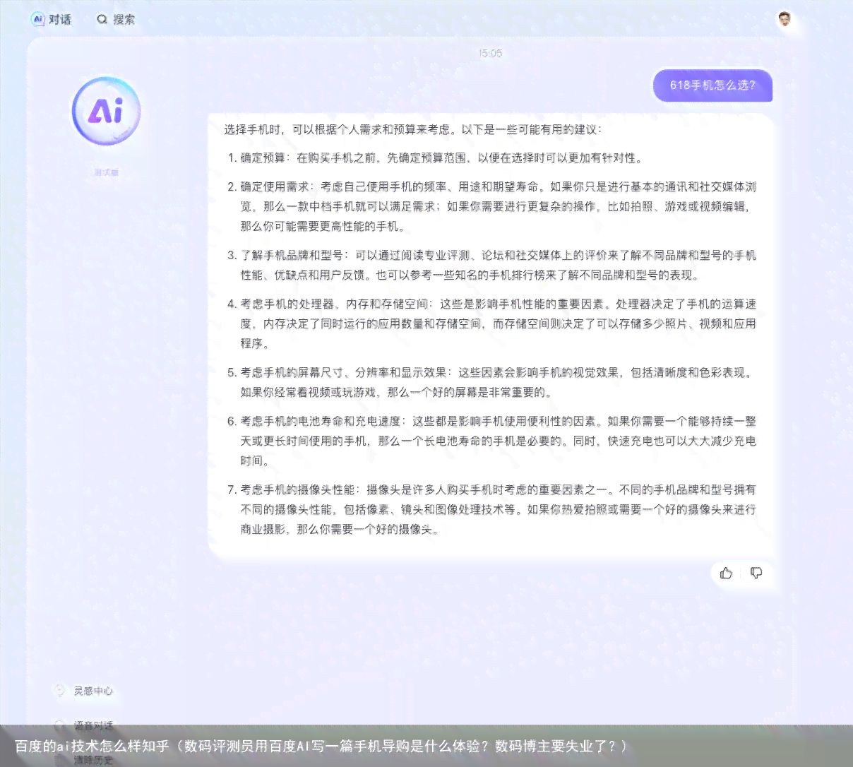Click list item 7 about 摄像头性能
The width and height of the screenshot is (853, 767).
tap(491, 509)
